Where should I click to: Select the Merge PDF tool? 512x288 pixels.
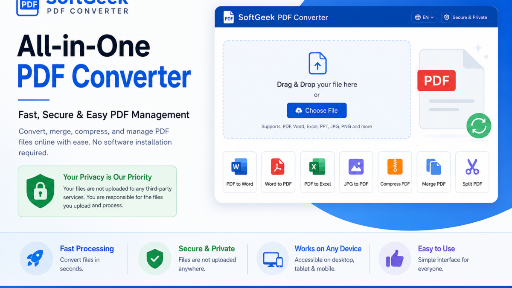(x=433, y=172)
